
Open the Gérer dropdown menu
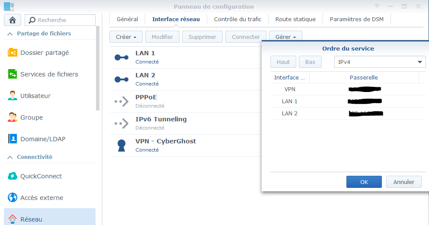coord(285,37)
